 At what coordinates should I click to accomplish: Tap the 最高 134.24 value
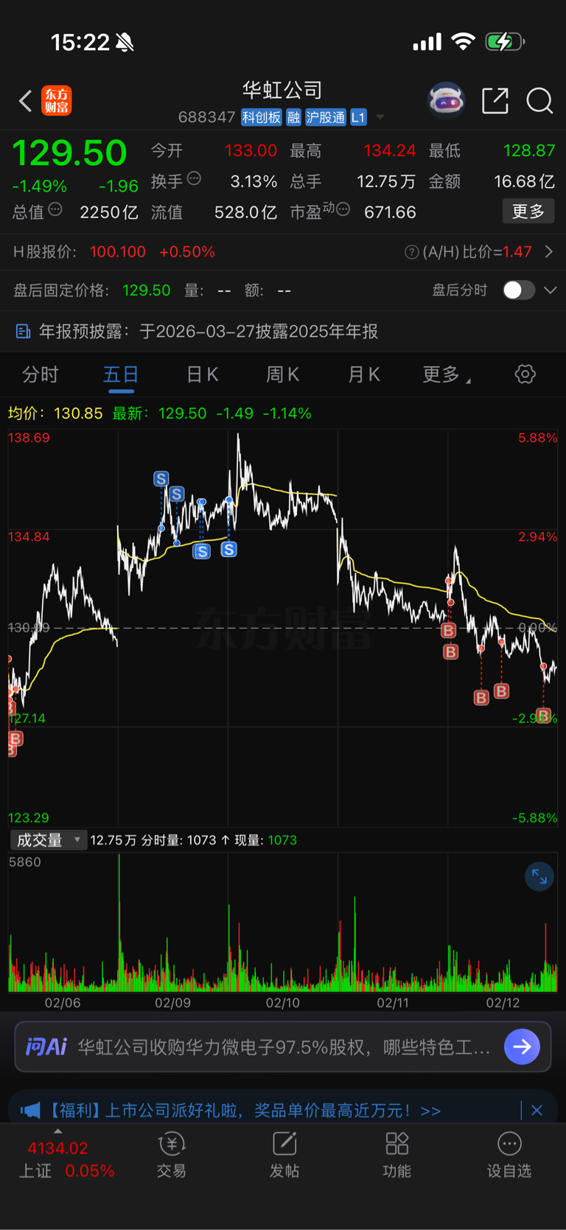pos(390,150)
